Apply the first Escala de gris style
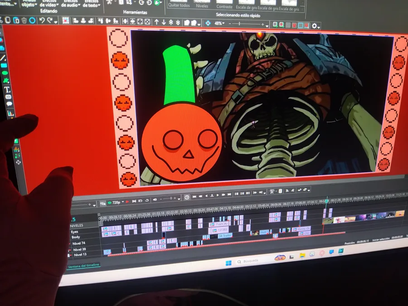Screen dimensions: 408x306 click(x=247, y=5)
